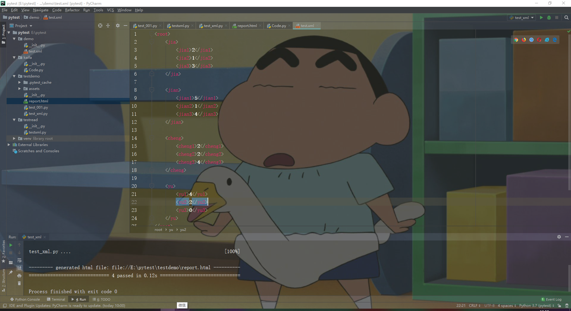Screen dimensions: 571x311
Task: Start debugging with the bug icon
Action: [549, 18]
